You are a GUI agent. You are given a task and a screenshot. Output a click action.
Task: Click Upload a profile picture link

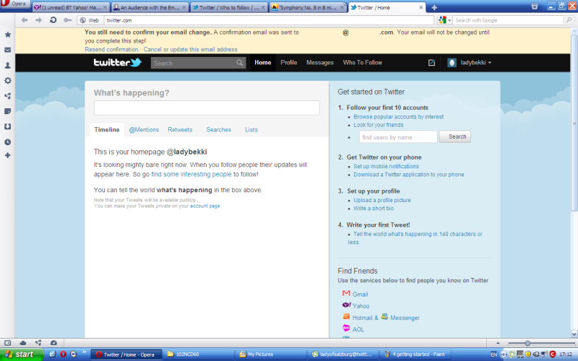(x=382, y=201)
